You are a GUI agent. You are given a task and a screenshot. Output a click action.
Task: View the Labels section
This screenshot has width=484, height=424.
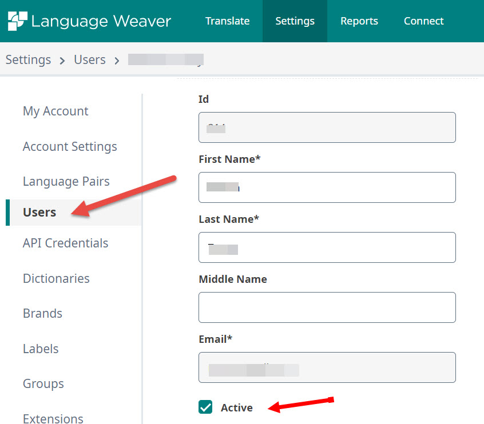pos(41,349)
